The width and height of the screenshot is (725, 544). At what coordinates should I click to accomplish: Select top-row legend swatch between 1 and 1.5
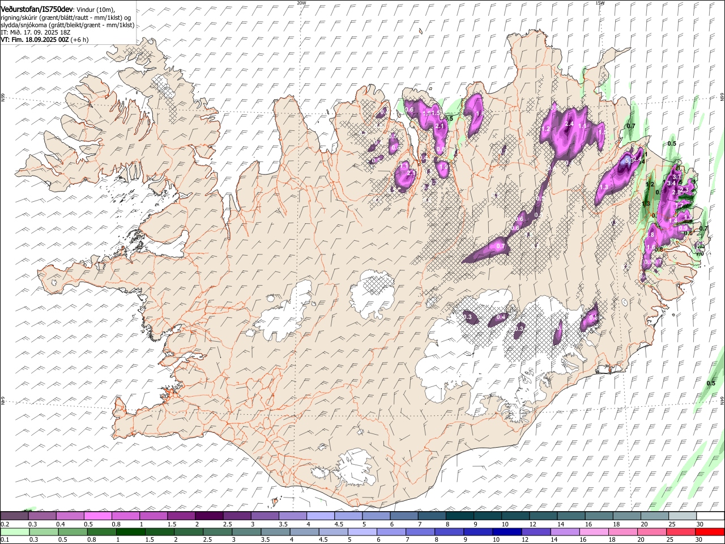(153, 516)
